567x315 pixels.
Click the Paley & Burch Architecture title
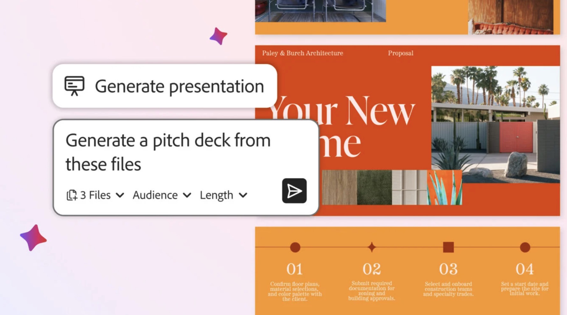(x=302, y=53)
